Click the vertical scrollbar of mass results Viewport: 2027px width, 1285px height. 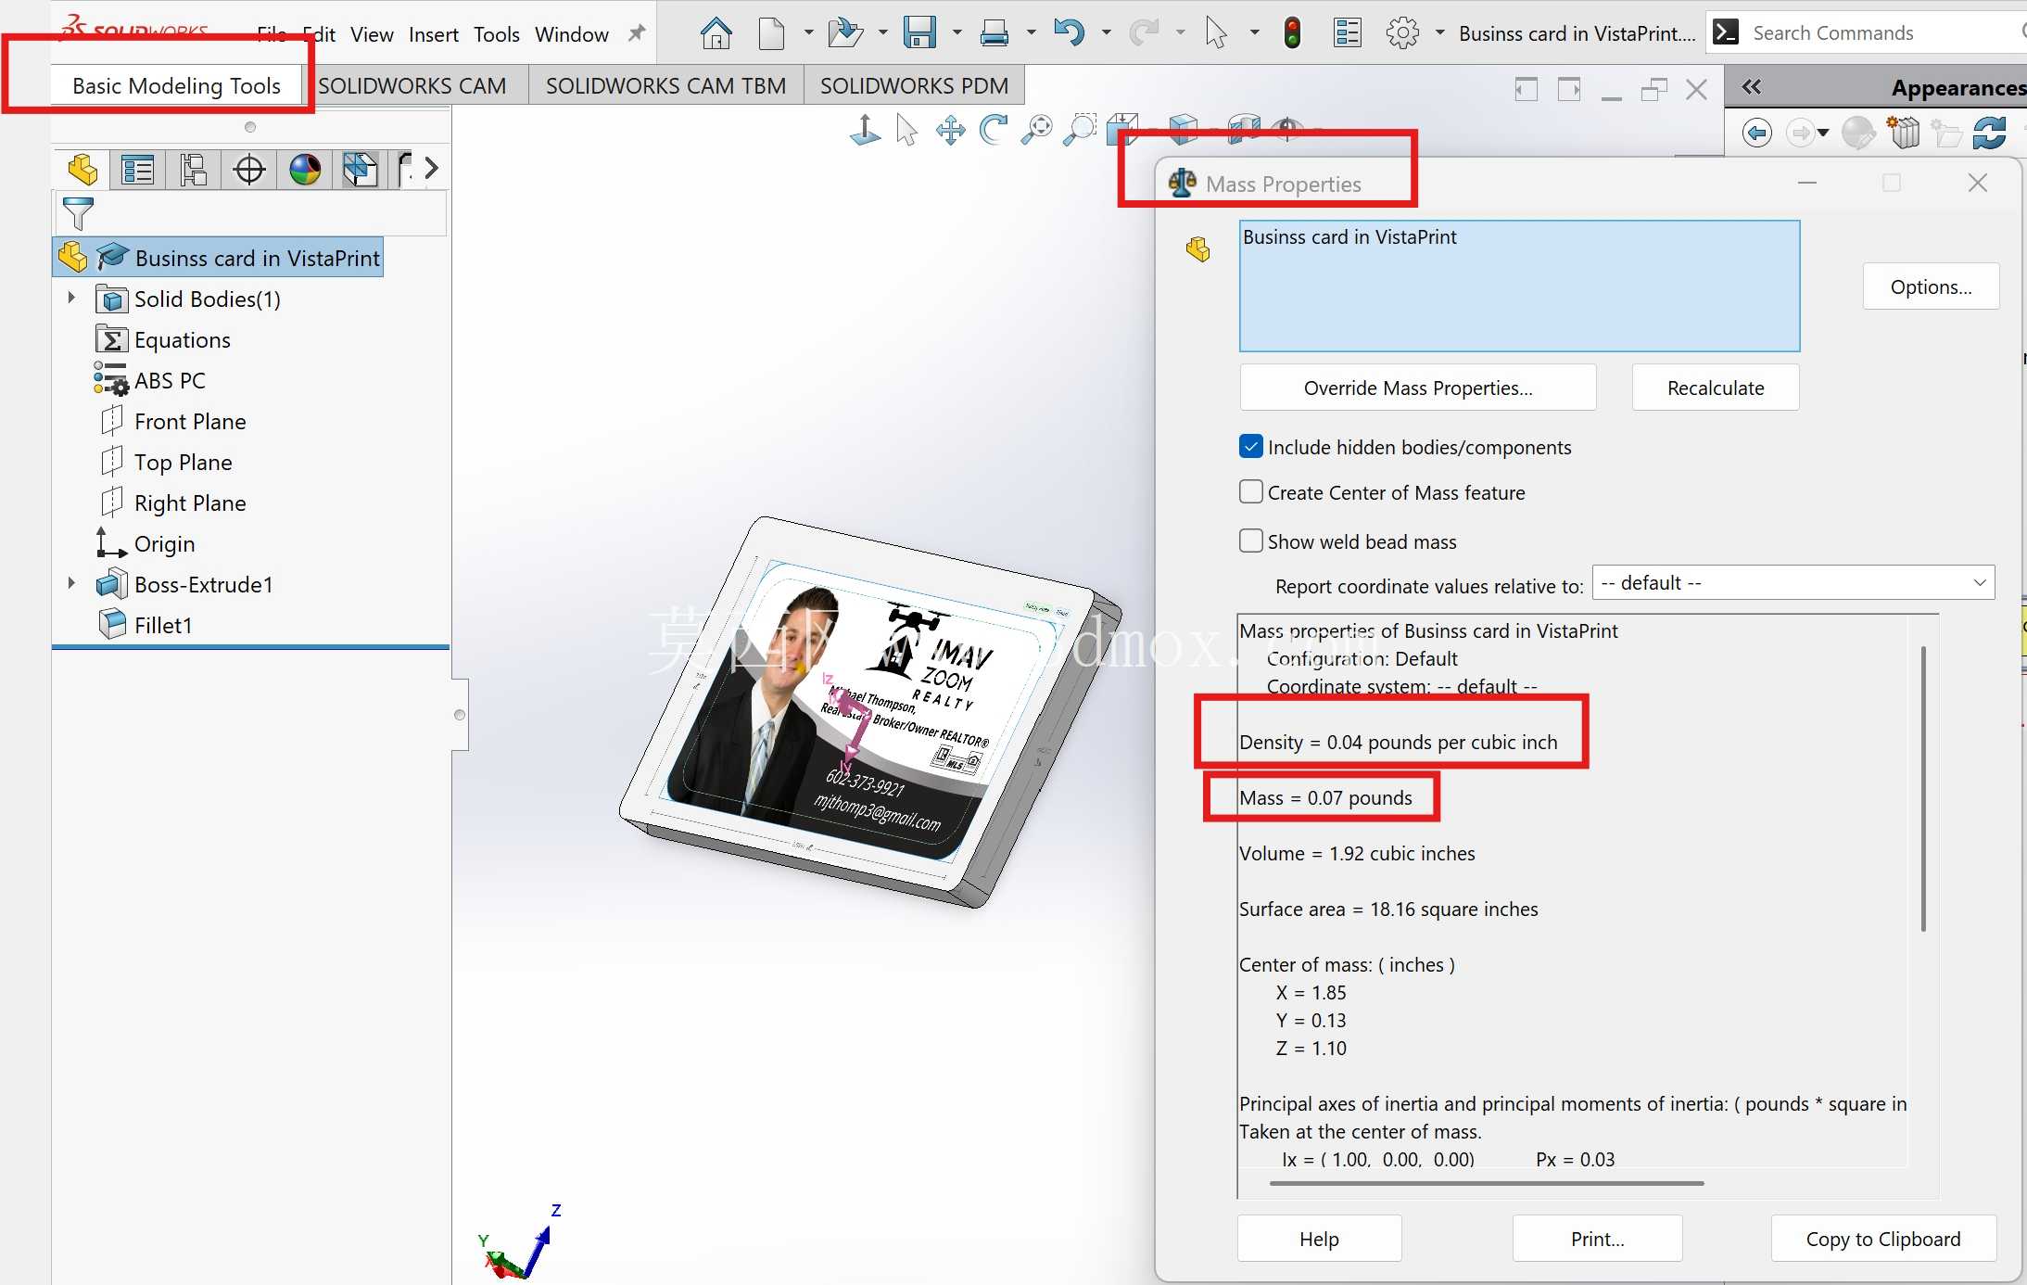[1923, 788]
